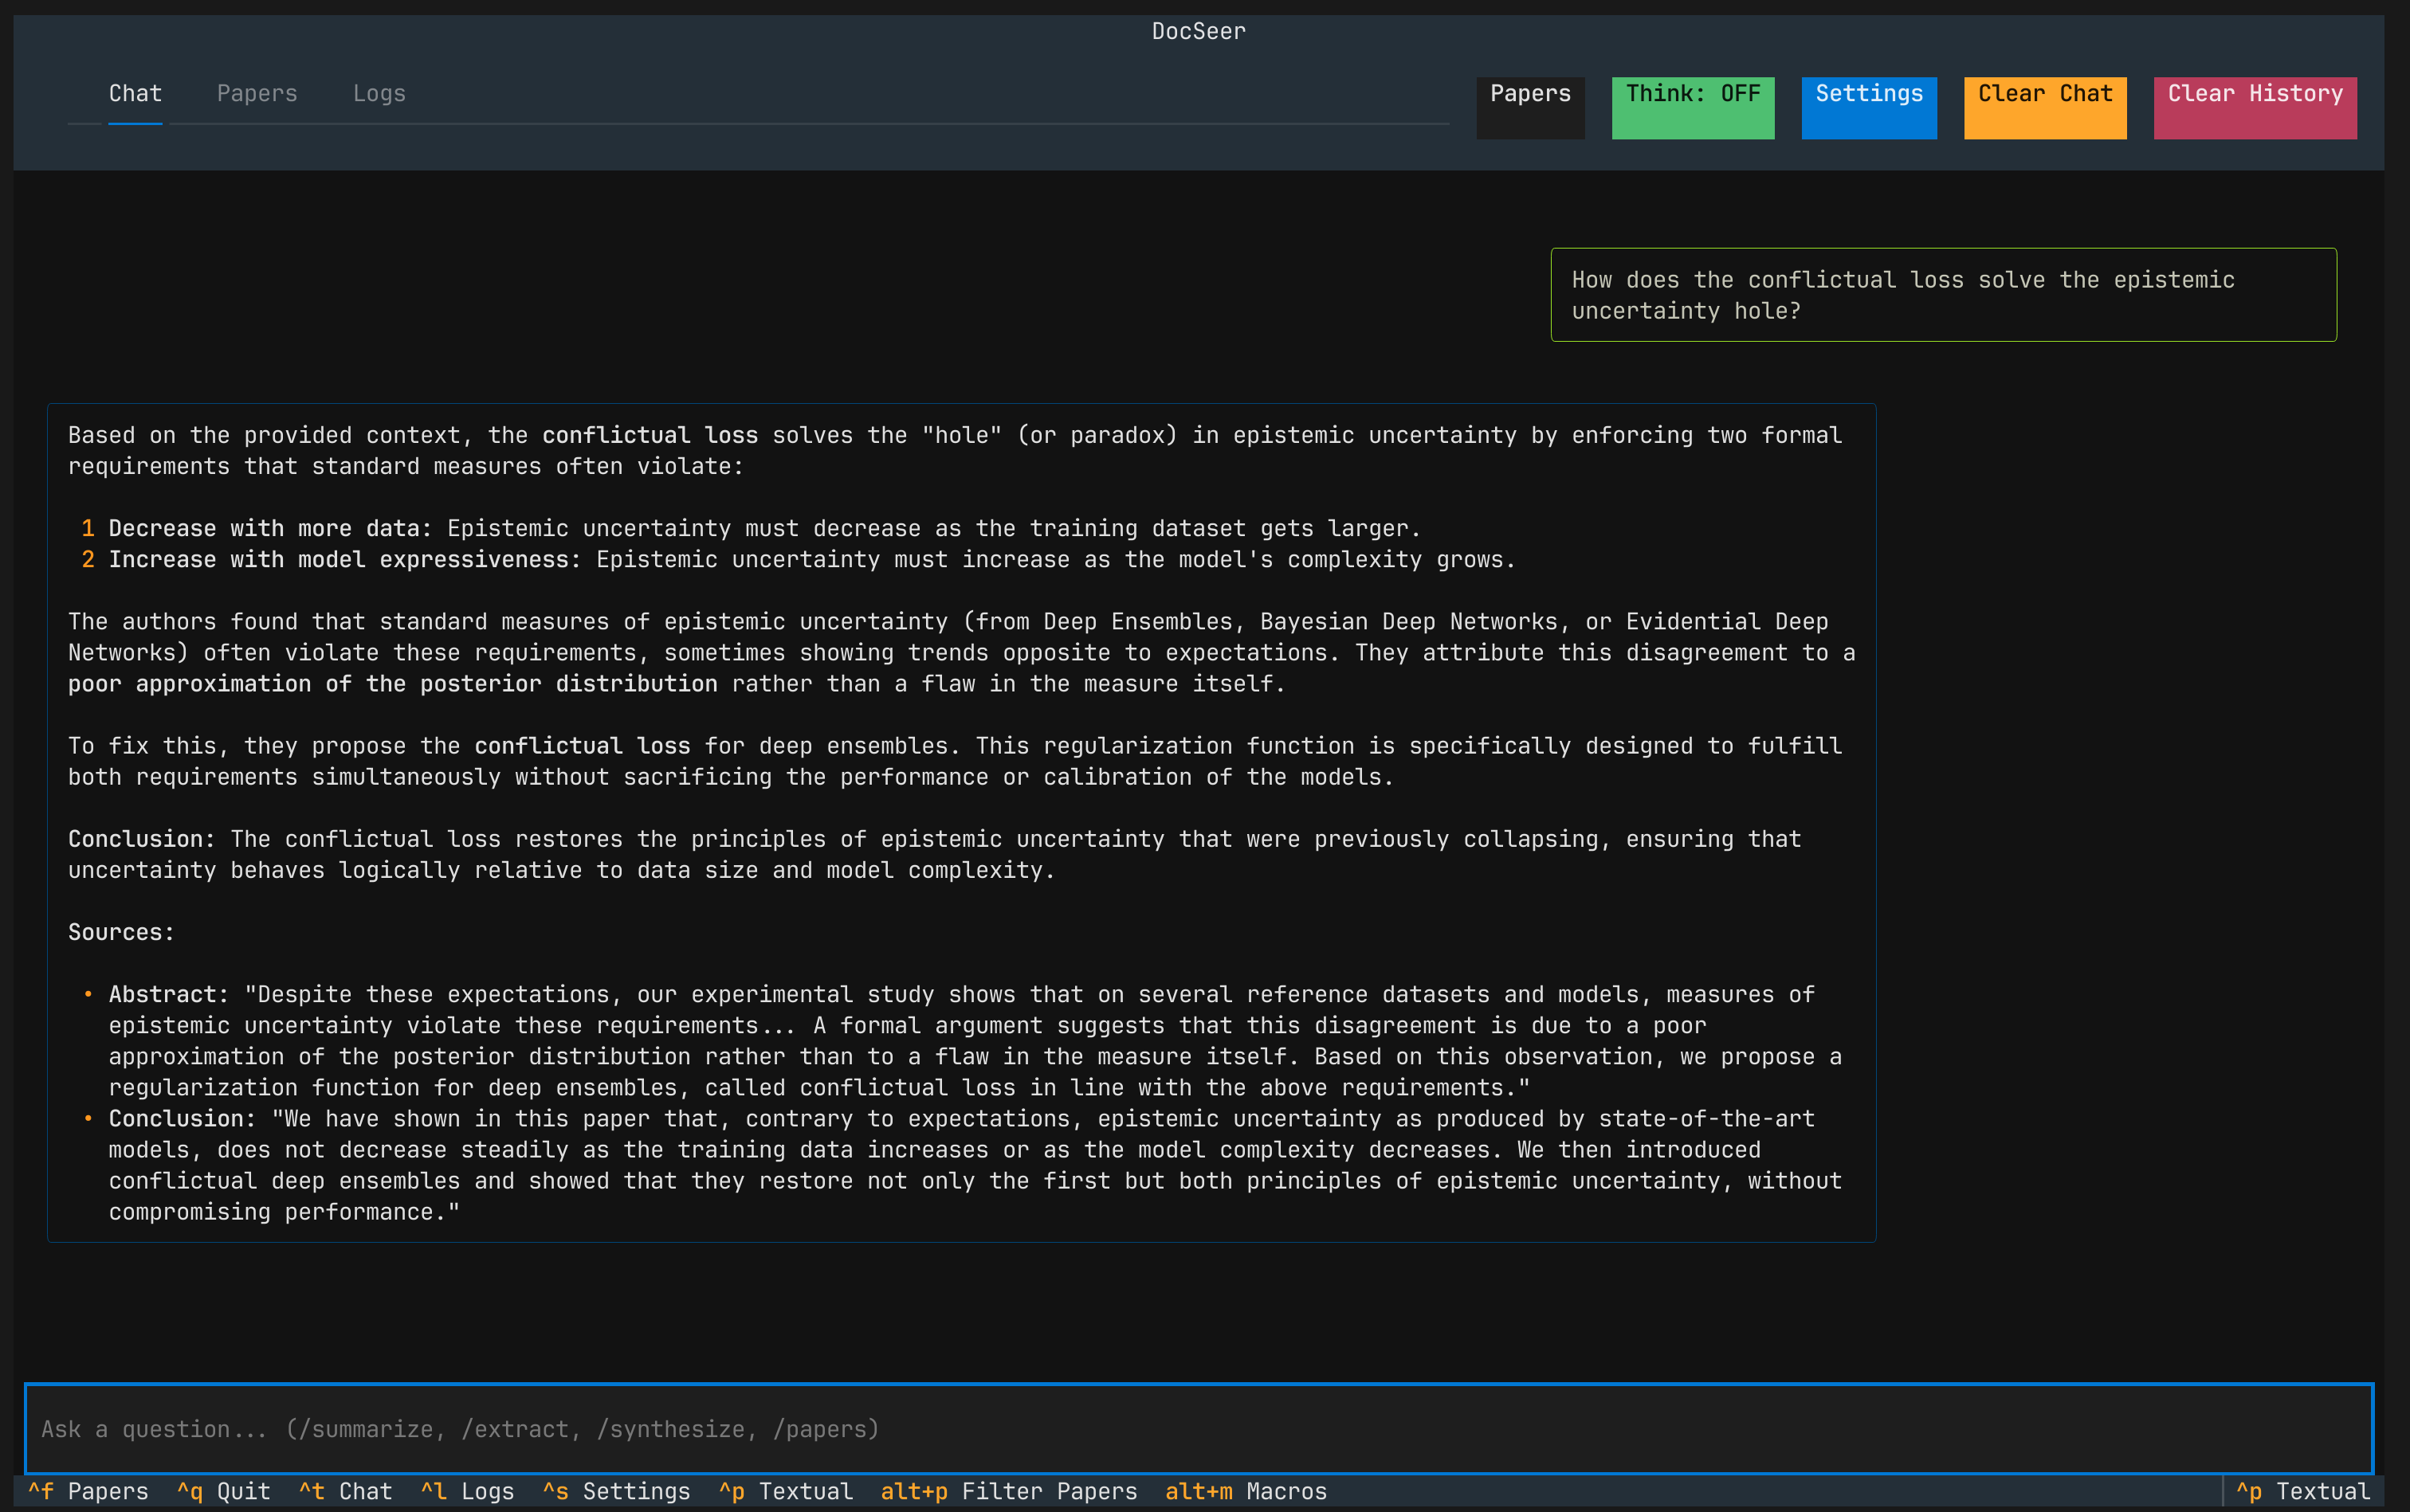This screenshot has width=2410, height=1512.
Task: Click the orange Clear Chat button
Action: click(x=2045, y=108)
